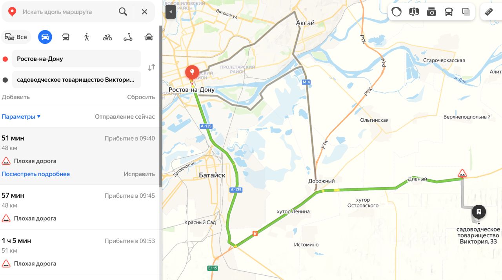Choose the bicycle route mode
The width and height of the screenshot is (502, 280).
click(107, 37)
